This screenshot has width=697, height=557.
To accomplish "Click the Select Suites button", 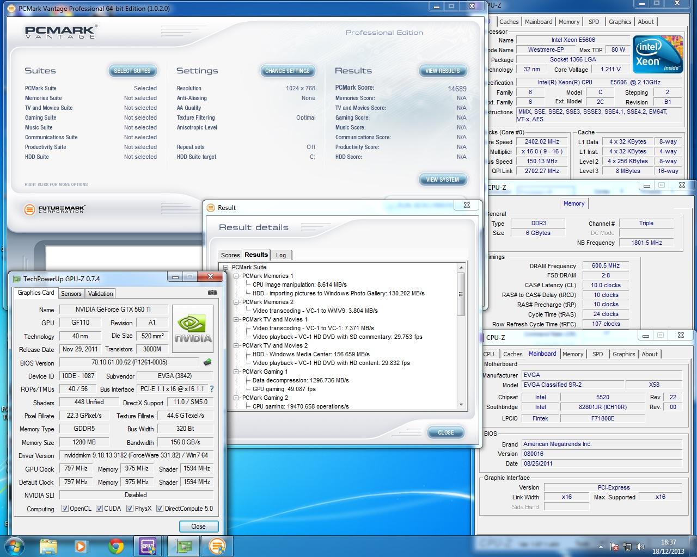I will click(x=132, y=71).
